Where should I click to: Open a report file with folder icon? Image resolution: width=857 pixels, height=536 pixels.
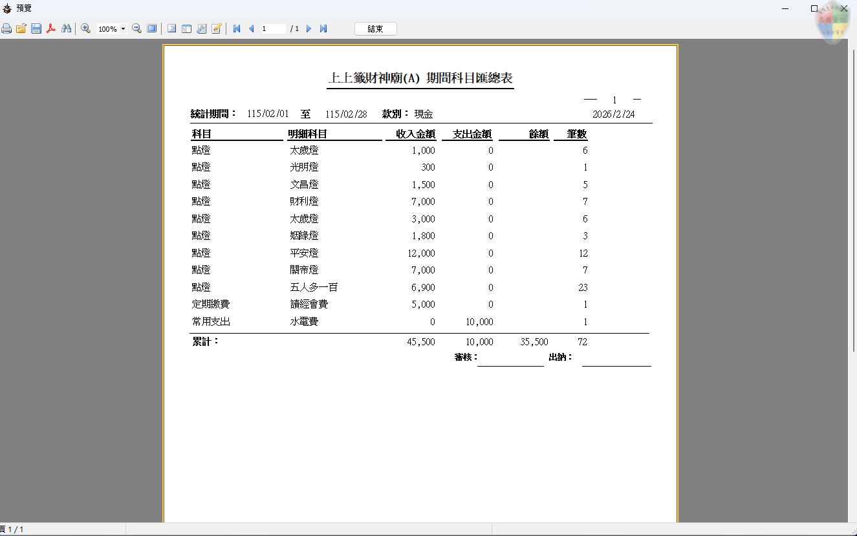21,28
